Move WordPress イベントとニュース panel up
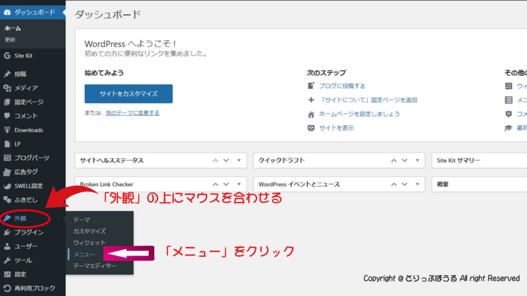This screenshot has width=527, height=296. coord(394,184)
